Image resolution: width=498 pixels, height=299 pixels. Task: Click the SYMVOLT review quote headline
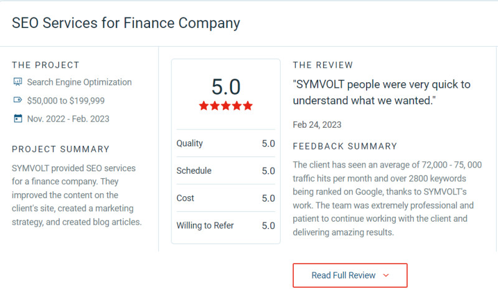[382, 92]
